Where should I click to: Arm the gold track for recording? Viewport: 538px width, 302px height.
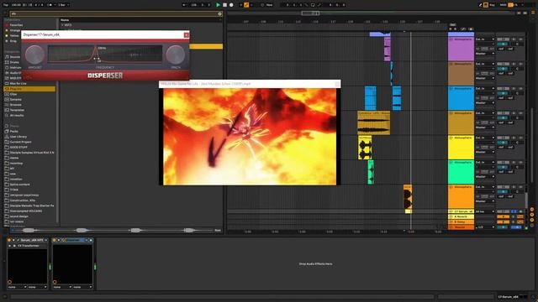pos(521,113)
